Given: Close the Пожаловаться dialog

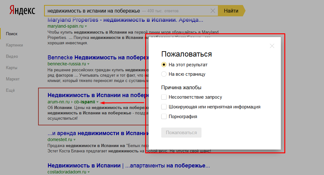Looking at the screenshot, I should click(272, 46).
